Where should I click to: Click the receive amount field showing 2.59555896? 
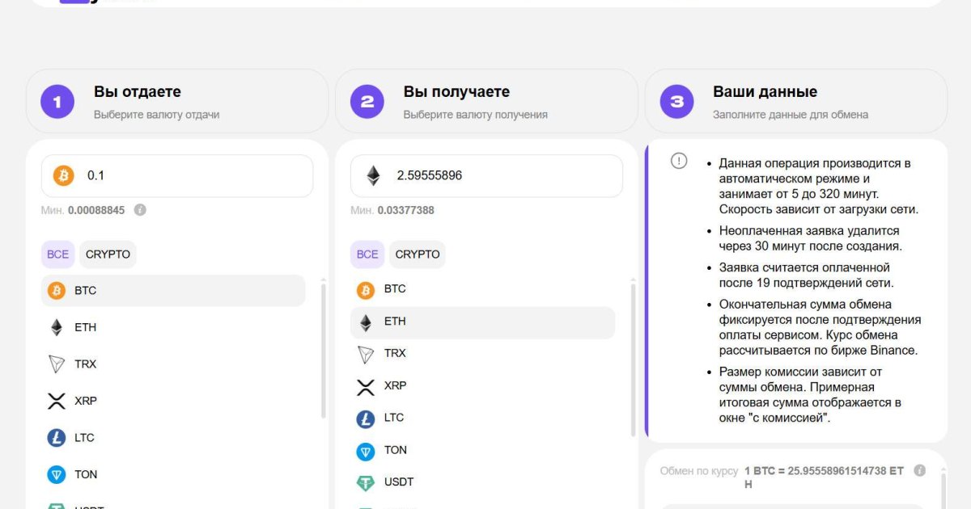click(x=486, y=175)
